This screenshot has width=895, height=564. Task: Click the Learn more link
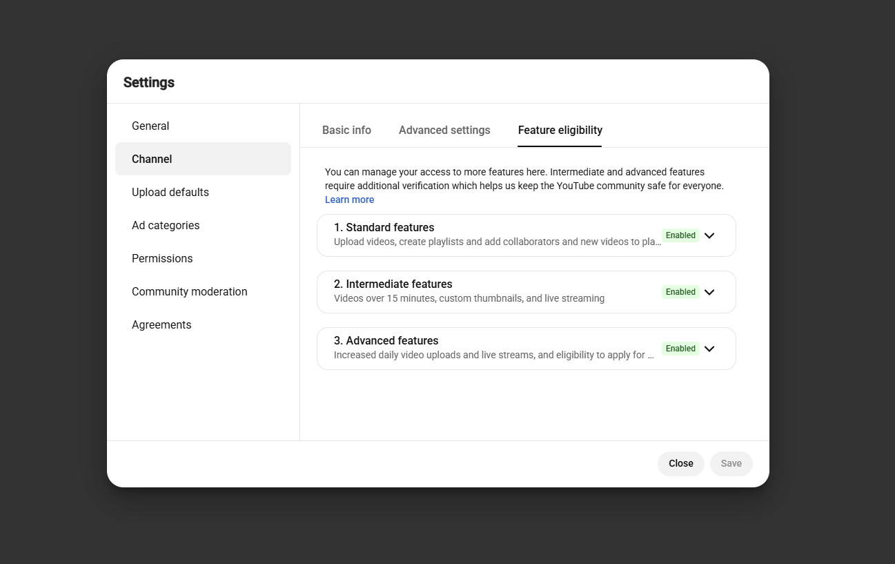point(350,200)
